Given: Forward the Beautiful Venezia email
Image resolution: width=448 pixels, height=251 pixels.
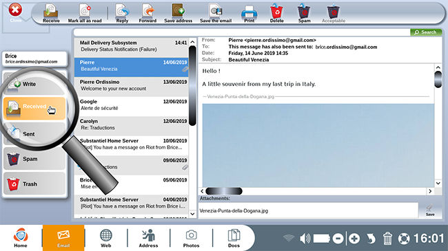Looking at the screenshot, I should (147, 13).
